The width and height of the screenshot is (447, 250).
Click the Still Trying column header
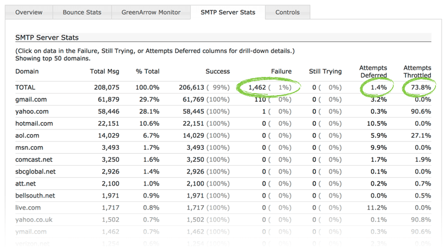pos(325,72)
